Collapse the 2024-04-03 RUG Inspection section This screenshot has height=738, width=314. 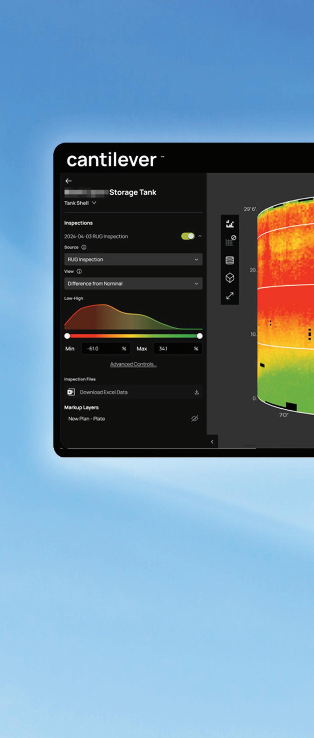pyautogui.click(x=200, y=236)
